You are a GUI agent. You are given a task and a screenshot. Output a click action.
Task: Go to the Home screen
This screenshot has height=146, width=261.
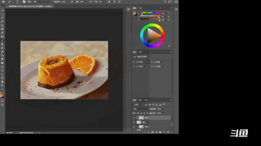pos(3,2)
